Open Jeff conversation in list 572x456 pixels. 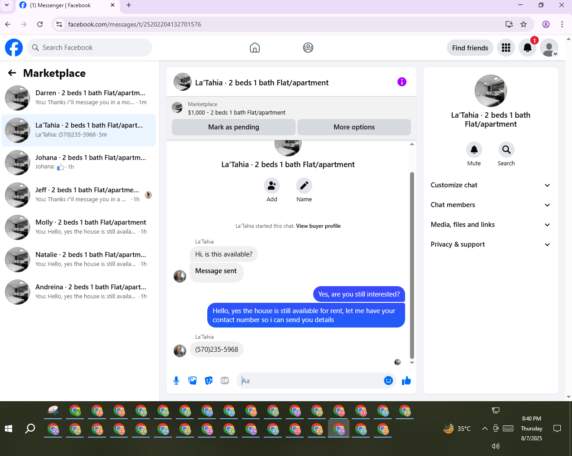[x=79, y=195]
